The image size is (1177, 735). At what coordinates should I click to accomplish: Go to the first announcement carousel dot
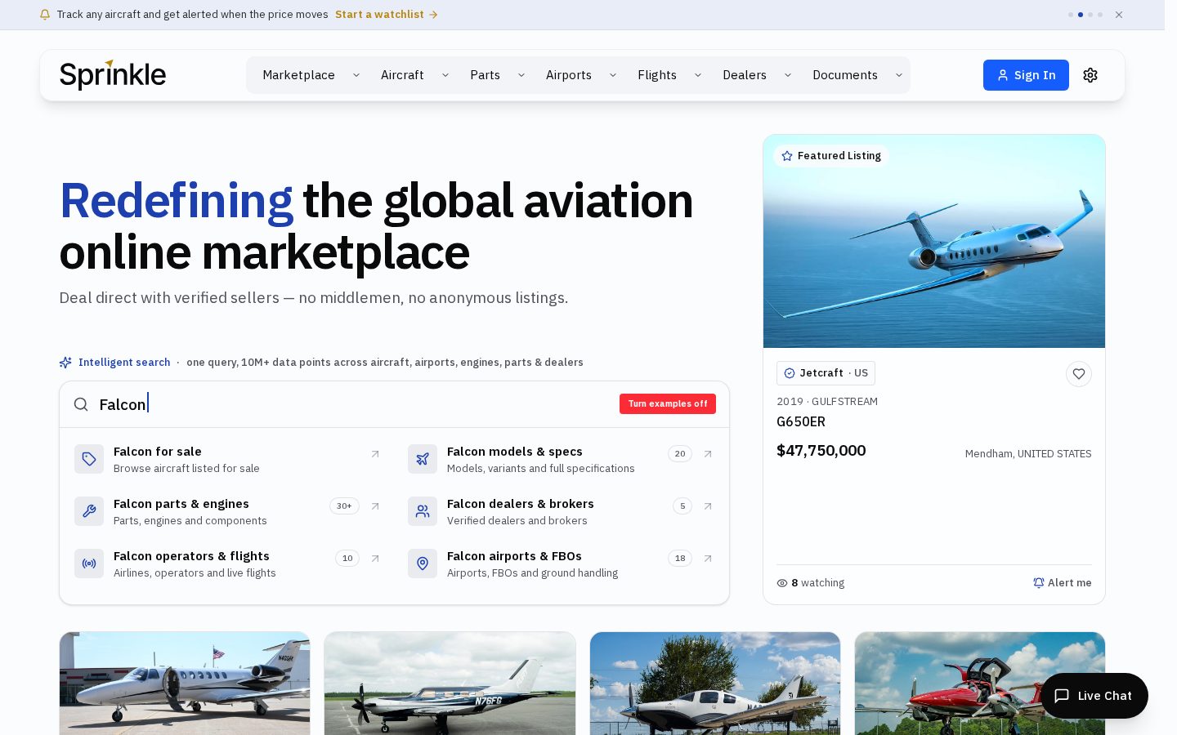point(1071,15)
